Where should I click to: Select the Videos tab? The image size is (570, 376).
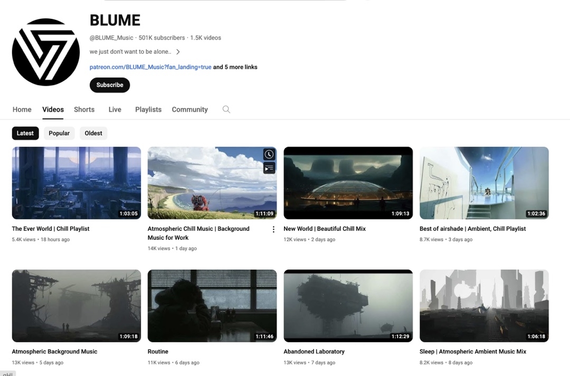pos(53,110)
